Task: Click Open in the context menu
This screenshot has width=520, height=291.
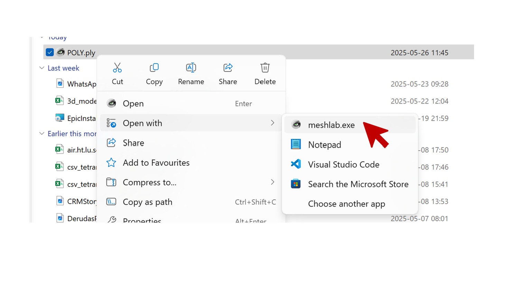Action: [133, 104]
